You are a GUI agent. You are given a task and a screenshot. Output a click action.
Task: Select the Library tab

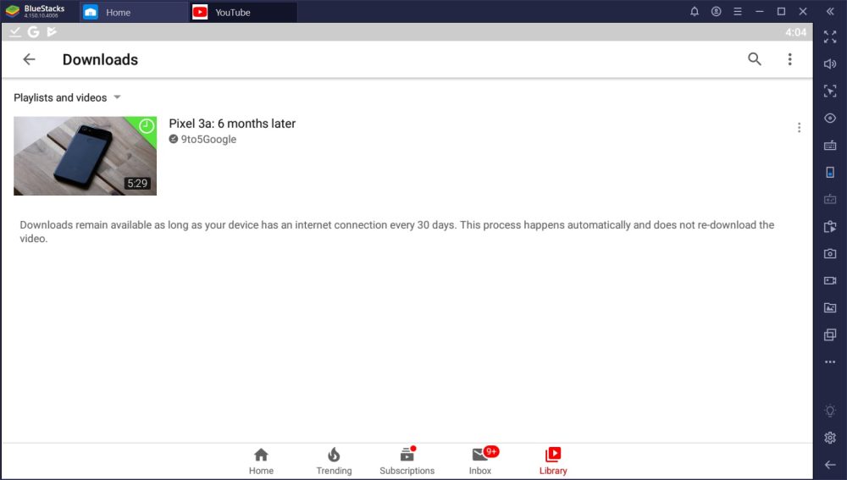coord(553,461)
